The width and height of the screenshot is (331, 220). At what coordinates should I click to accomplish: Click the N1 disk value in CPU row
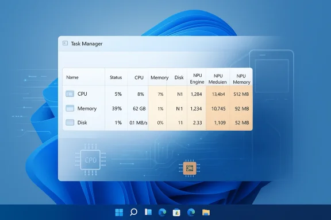(180, 94)
